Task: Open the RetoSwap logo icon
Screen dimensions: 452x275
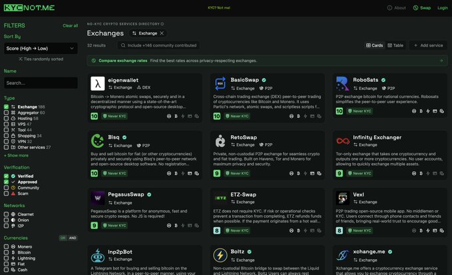Action: point(220,141)
